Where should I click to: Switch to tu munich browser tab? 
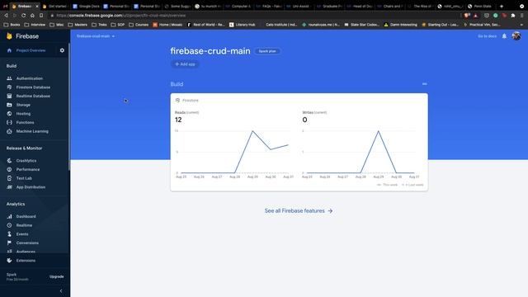pos(209,6)
